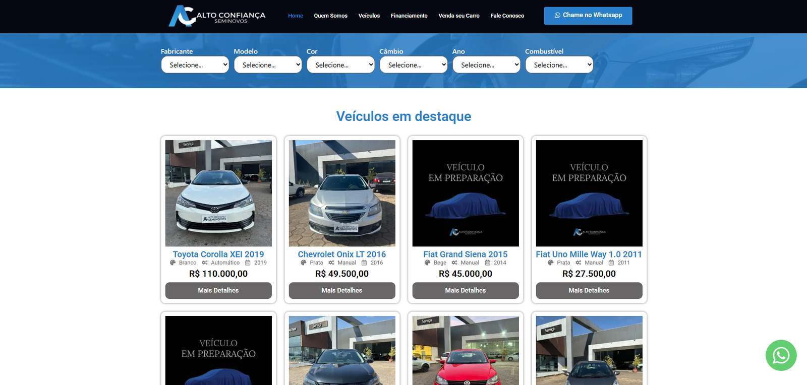Click the calendar icon beside 2016
This screenshot has height=385, width=807.
364,263
